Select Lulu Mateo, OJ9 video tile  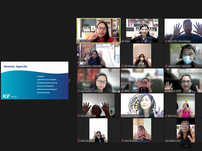186,130
